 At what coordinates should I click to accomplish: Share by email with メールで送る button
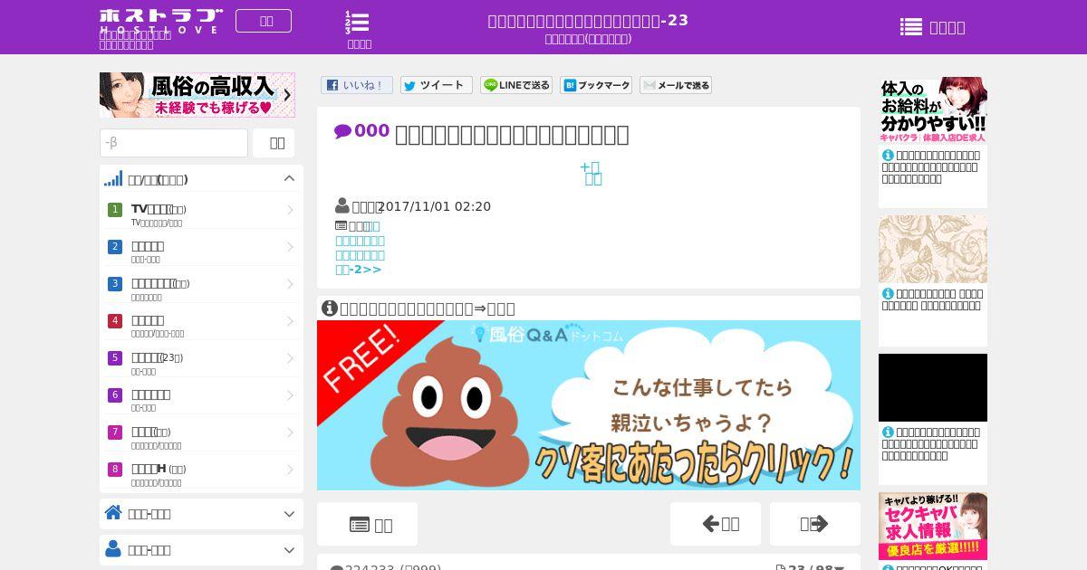676,85
